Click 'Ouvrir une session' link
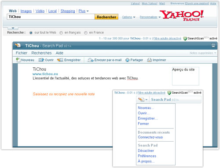 coord(197,4)
